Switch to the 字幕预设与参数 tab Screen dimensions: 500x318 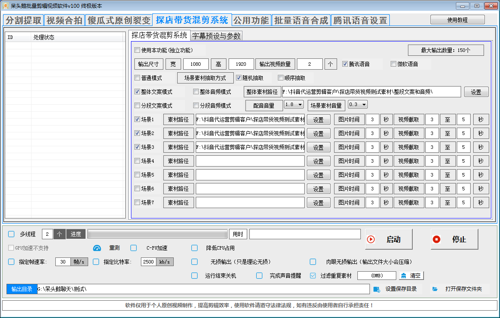click(216, 35)
